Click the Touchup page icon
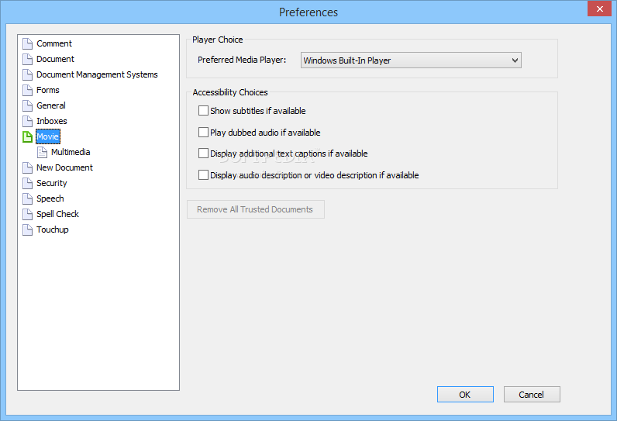Viewport: 617px width, 421px height. point(27,229)
